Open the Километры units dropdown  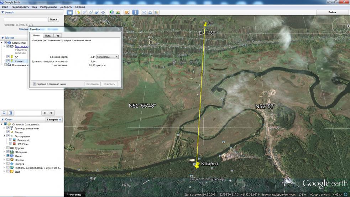tap(107, 57)
